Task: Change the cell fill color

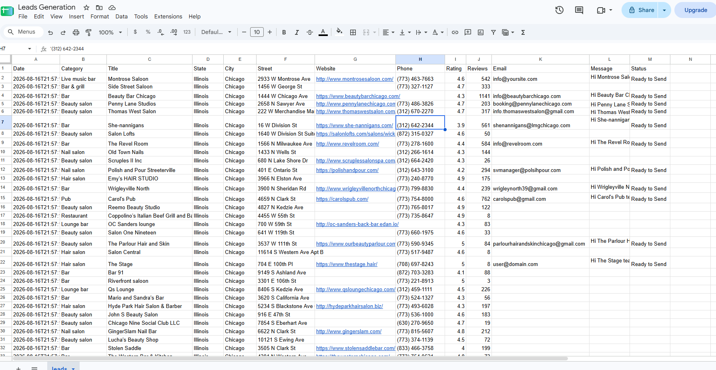Action: pos(339,32)
